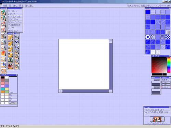Select the green pencil tool icon

click(4, 12)
